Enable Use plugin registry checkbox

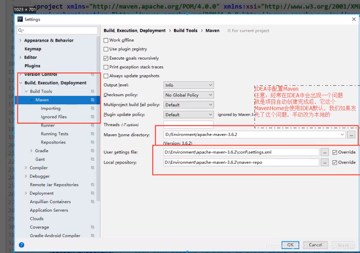106,49
